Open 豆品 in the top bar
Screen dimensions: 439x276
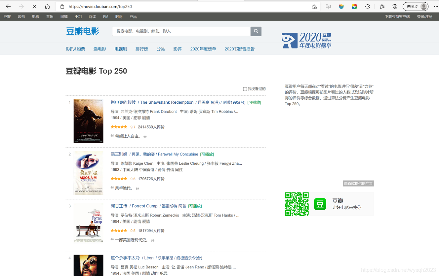[133, 17]
